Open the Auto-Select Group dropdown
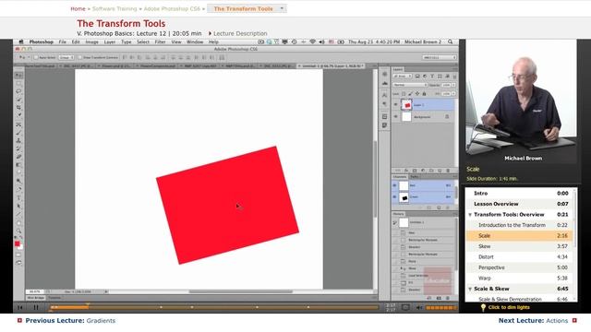Viewport: 591px width, 332px height. tap(66, 57)
